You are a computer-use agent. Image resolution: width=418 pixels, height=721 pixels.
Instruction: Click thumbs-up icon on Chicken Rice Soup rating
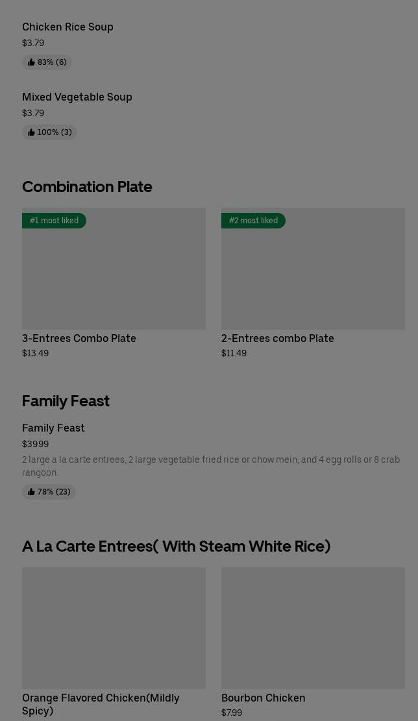pyautogui.click(x=31, y=62)
